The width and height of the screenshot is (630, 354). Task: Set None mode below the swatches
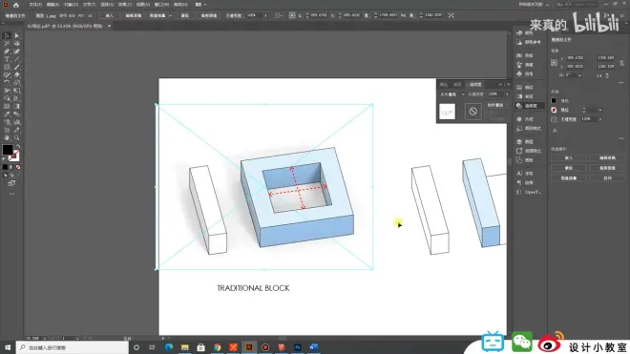coord(18,167)
